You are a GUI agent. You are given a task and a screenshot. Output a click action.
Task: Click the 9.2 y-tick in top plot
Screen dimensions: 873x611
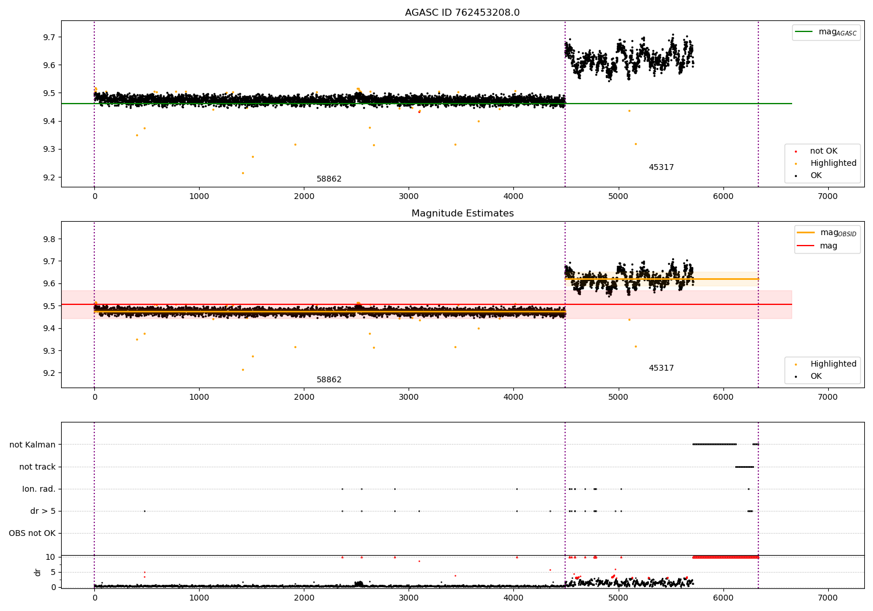click(x=50, y=178)
